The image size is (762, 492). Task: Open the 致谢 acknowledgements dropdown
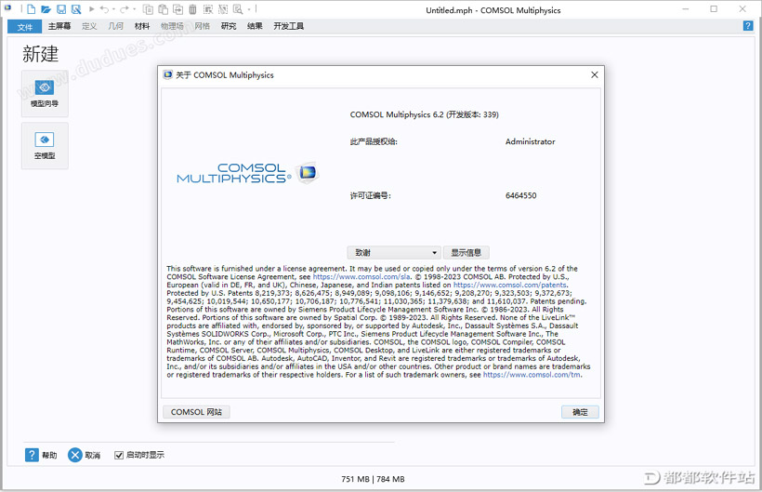click(394, 253)
